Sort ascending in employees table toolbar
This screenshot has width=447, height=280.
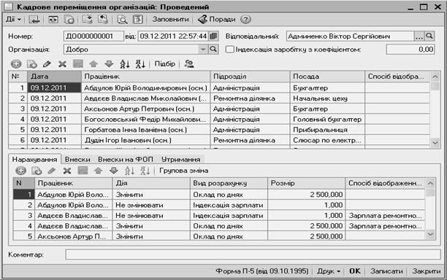coord(125,63)
